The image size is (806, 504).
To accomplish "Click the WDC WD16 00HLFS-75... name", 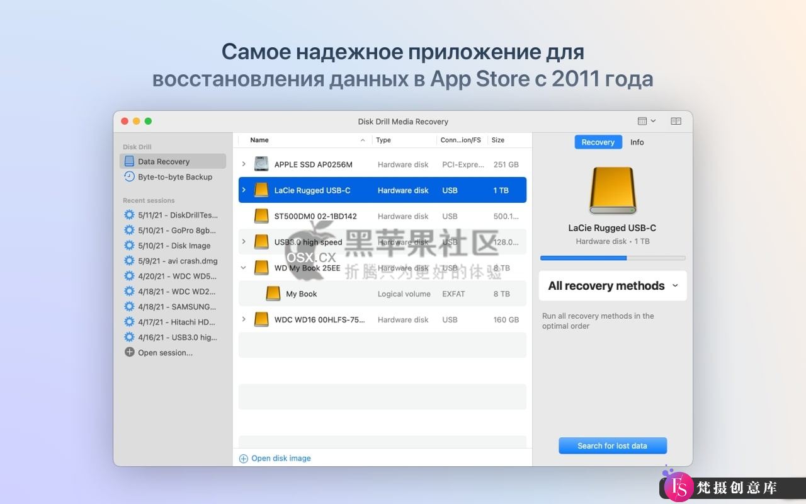I will pyautogui.click(x=320, y=319).
